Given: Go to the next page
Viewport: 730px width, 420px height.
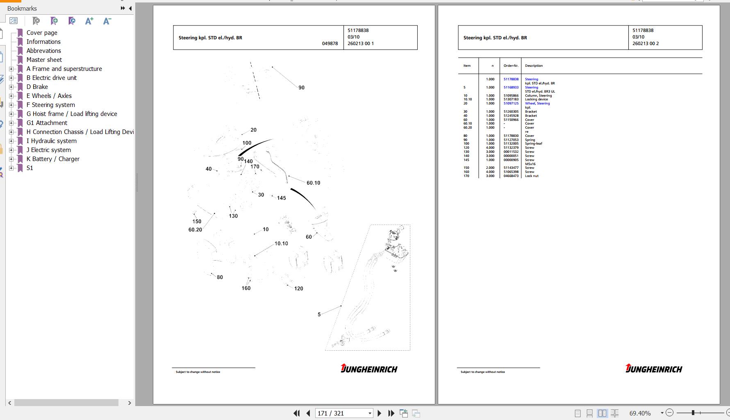Looking at the screenshot, I should (x=379, y=413).
